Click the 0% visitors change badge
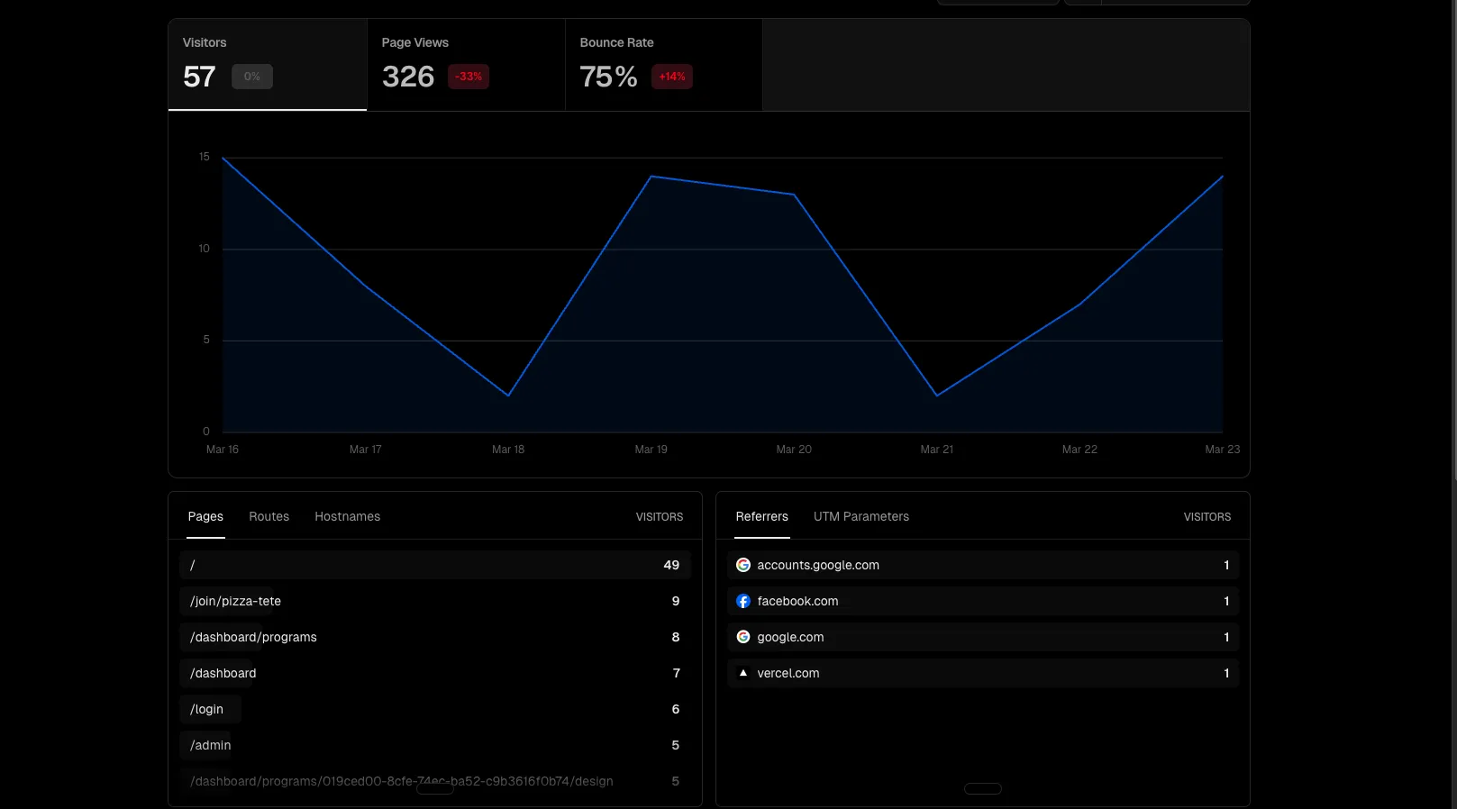 [x=252, y=77]
